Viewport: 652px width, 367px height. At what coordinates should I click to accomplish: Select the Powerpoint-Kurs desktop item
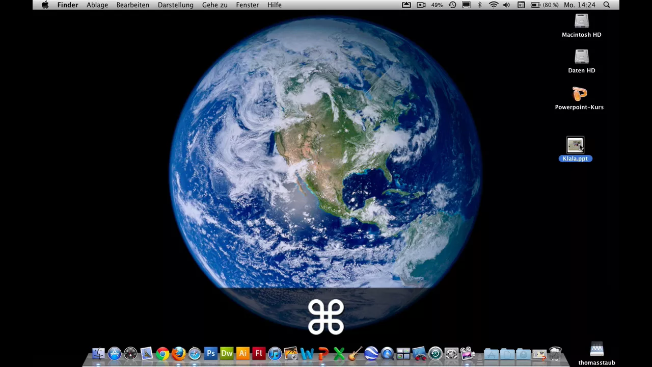pos(579,99)
